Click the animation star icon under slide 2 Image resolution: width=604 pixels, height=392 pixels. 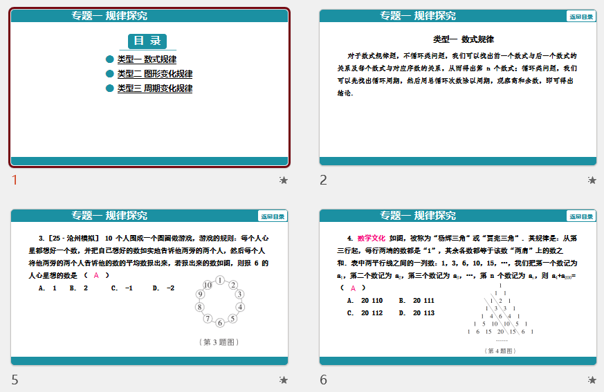(592, 180)
